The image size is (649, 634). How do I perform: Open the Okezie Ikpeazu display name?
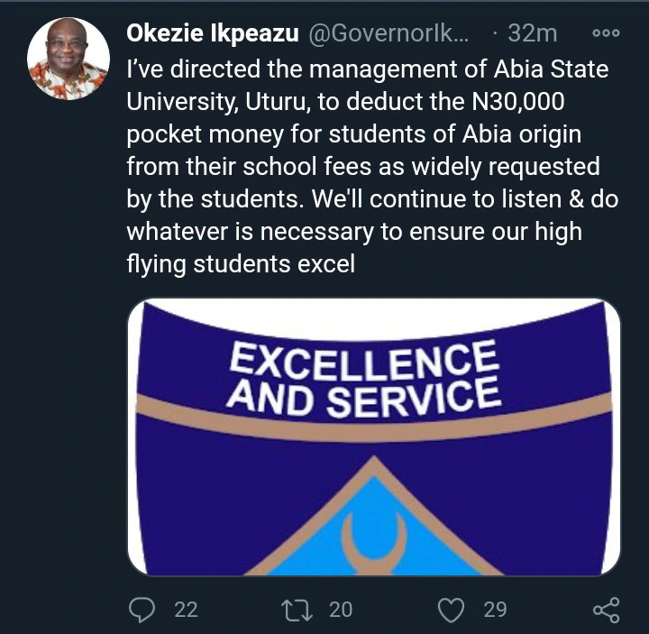click(x=214, y=34)
